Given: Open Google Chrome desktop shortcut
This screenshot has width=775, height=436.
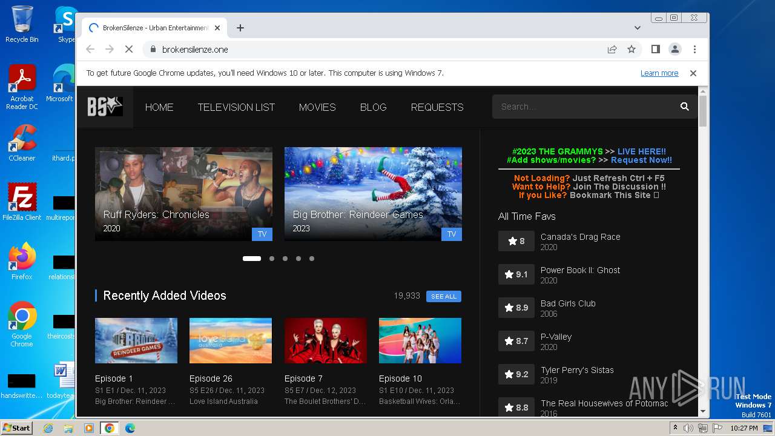Looking at the screenshot, I should [x=22, y=324].
